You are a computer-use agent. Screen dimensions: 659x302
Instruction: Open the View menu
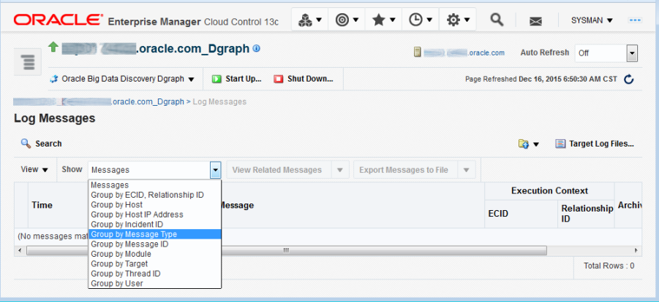tap(34, 169)
